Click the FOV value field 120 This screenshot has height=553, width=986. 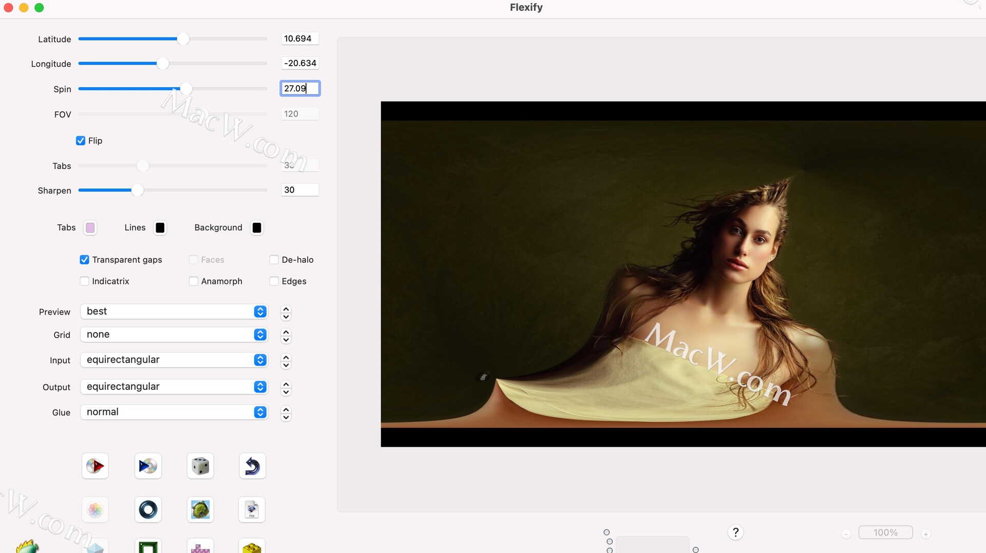pyautogui.click(x=300, y=114)
